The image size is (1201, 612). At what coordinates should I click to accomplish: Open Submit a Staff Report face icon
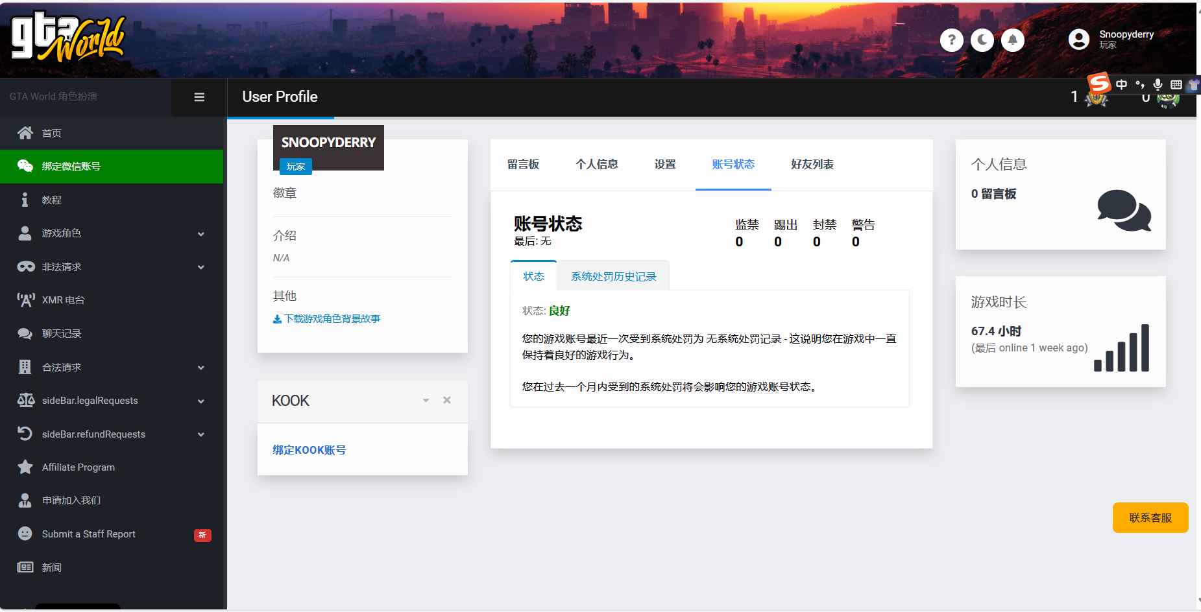[25, 534]
